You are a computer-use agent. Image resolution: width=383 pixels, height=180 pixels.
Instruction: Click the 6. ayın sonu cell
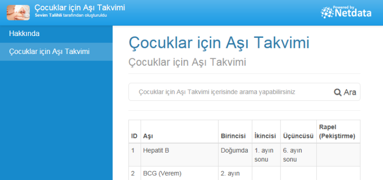click(299, 155)
